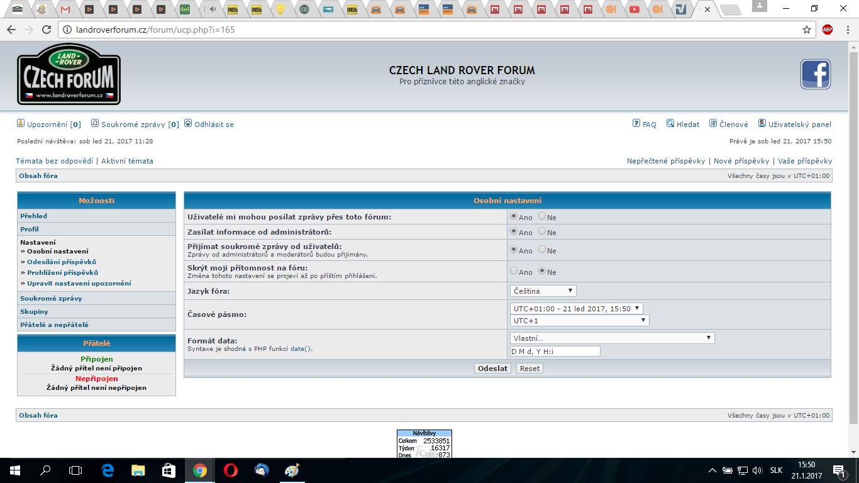Viewport: 859px width, 483px height.
Task: Select Ne for hiding my forum presence
Action: [x=542, y=271]
